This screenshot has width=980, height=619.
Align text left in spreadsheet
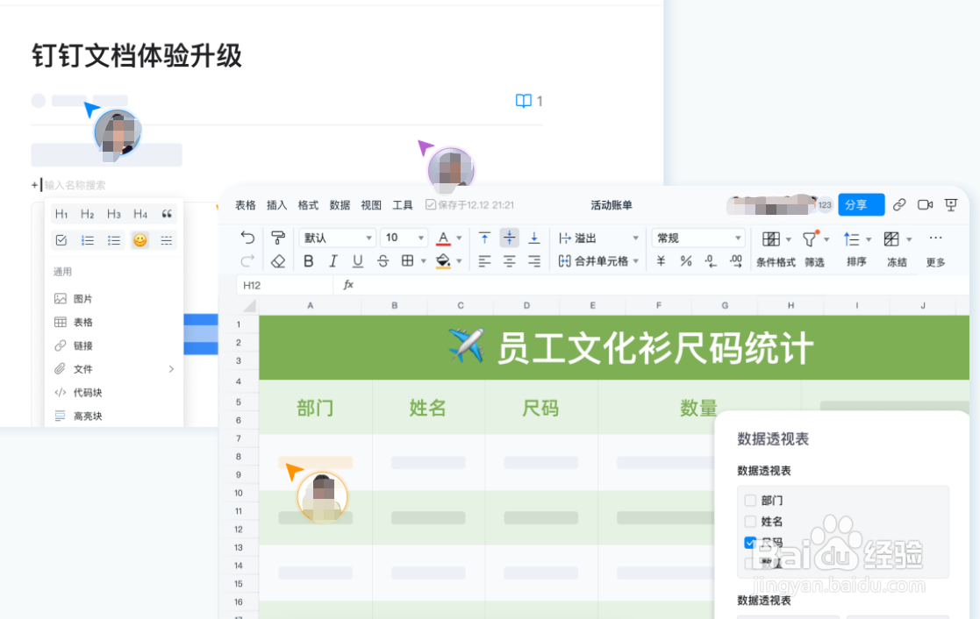pyautogui.click(x=484, y=262)
